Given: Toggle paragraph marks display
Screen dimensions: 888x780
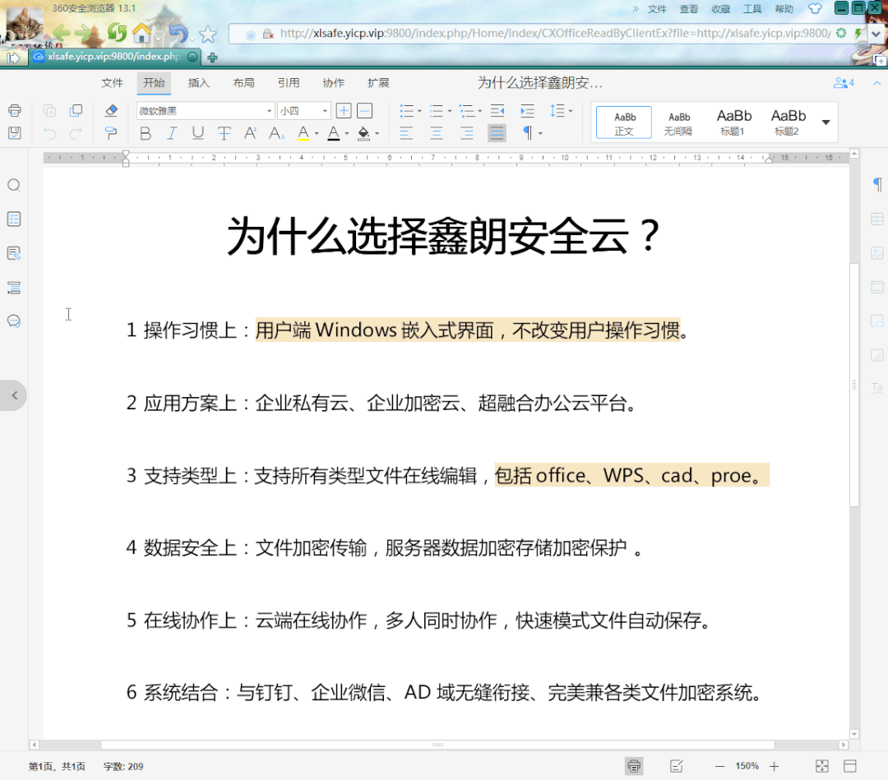Looking at the screenshot, I should tap(529, 134).
